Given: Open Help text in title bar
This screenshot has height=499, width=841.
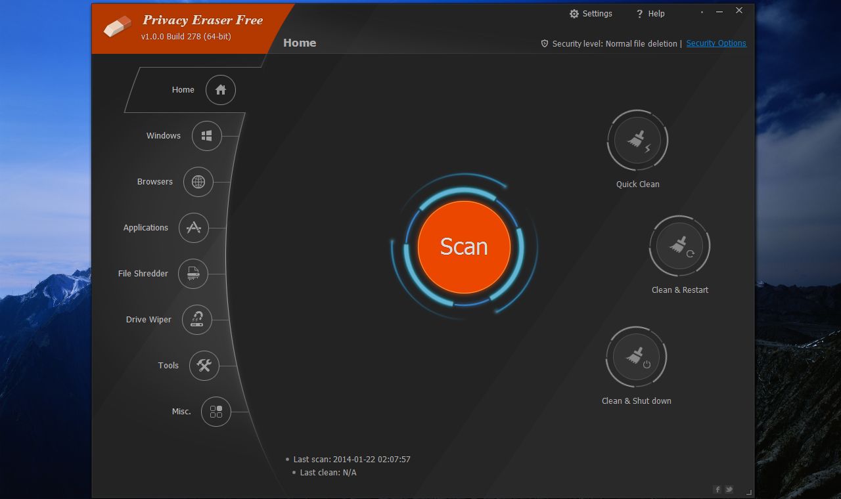Looking at the screenshot, I should coord(656,14).
